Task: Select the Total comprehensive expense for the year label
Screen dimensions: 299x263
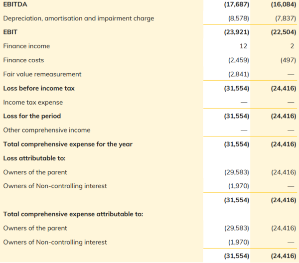Action: pyautogui.click(x=68, y=144)
